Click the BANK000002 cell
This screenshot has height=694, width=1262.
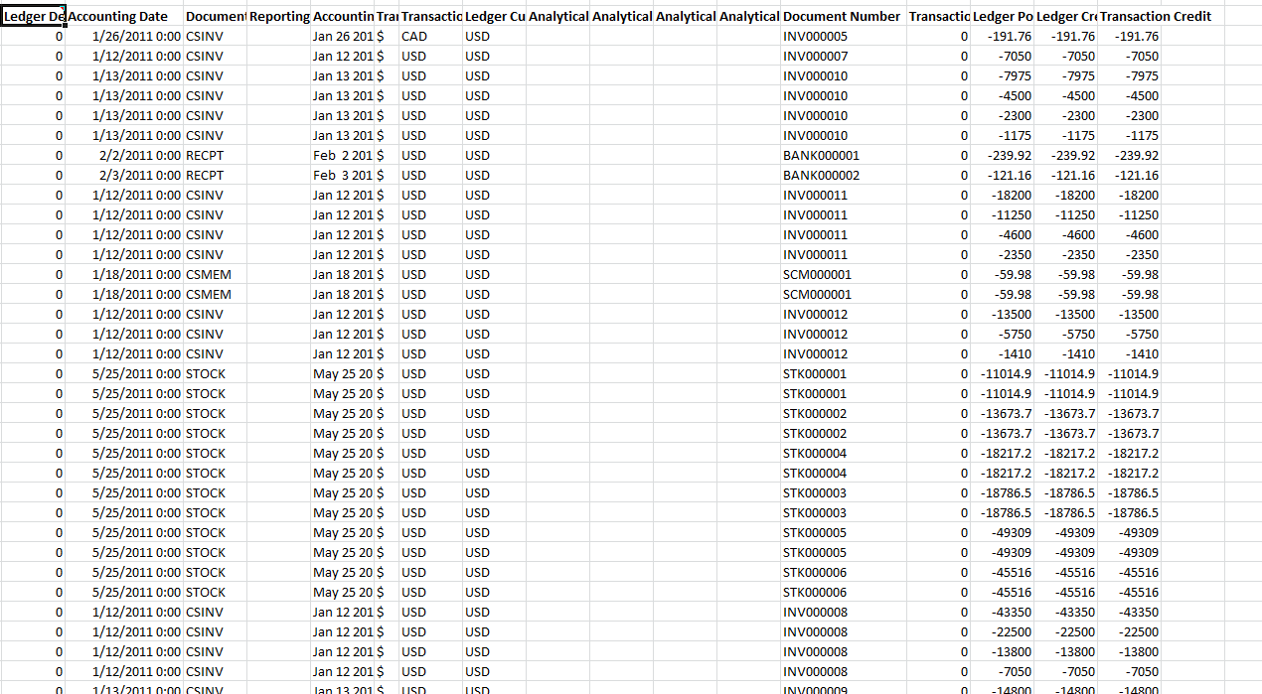[x=821, y=176]
